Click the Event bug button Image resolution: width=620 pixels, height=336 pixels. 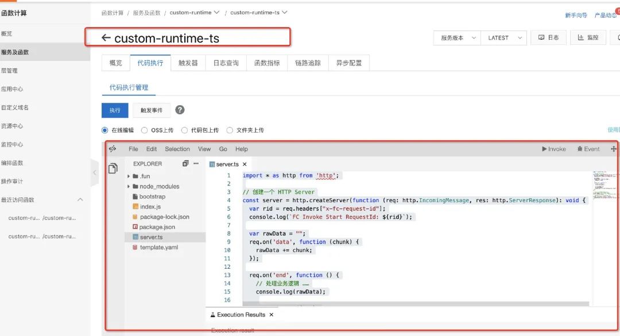(x=588, y=149)
